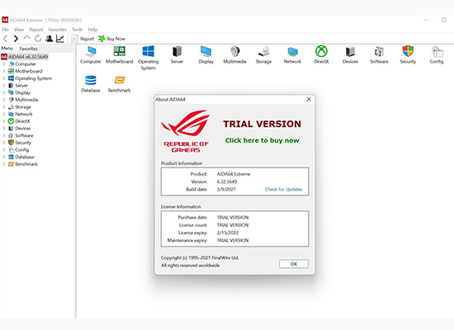Expand the DirectX tree node

pos(4,121)
